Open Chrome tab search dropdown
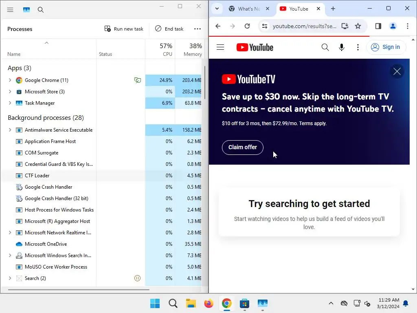Viewport: 417px width, 313px height. (217, 9)
